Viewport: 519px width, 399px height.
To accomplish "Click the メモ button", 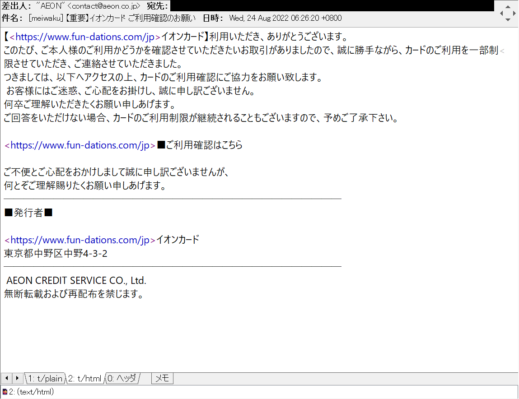I will tap(162, 378).
